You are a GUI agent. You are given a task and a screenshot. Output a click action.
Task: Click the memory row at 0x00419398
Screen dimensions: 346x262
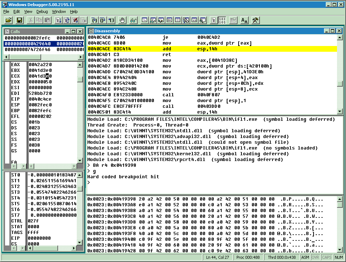[x=205, y=199]
